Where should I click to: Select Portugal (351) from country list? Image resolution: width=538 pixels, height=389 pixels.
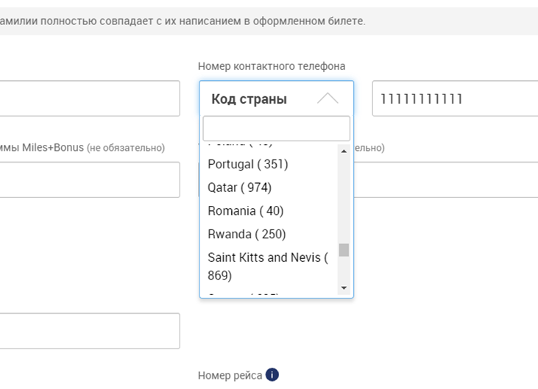pos(248,164)
